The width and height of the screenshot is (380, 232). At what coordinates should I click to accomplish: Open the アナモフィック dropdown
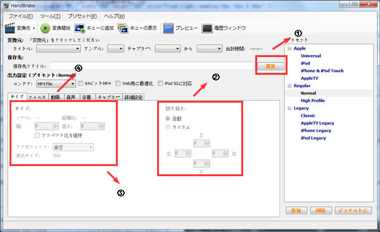click(73, 147)
